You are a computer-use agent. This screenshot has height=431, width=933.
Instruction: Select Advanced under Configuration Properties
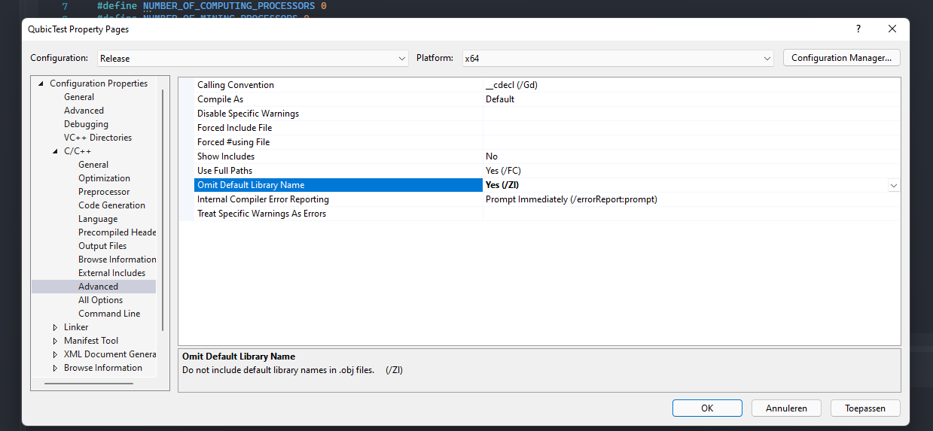click(x=84, y=111)
